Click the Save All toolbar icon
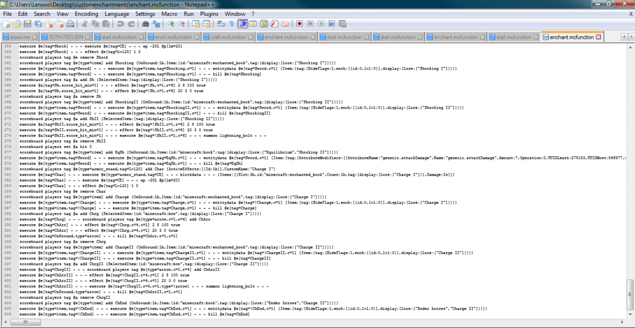 tap(38, 24)
